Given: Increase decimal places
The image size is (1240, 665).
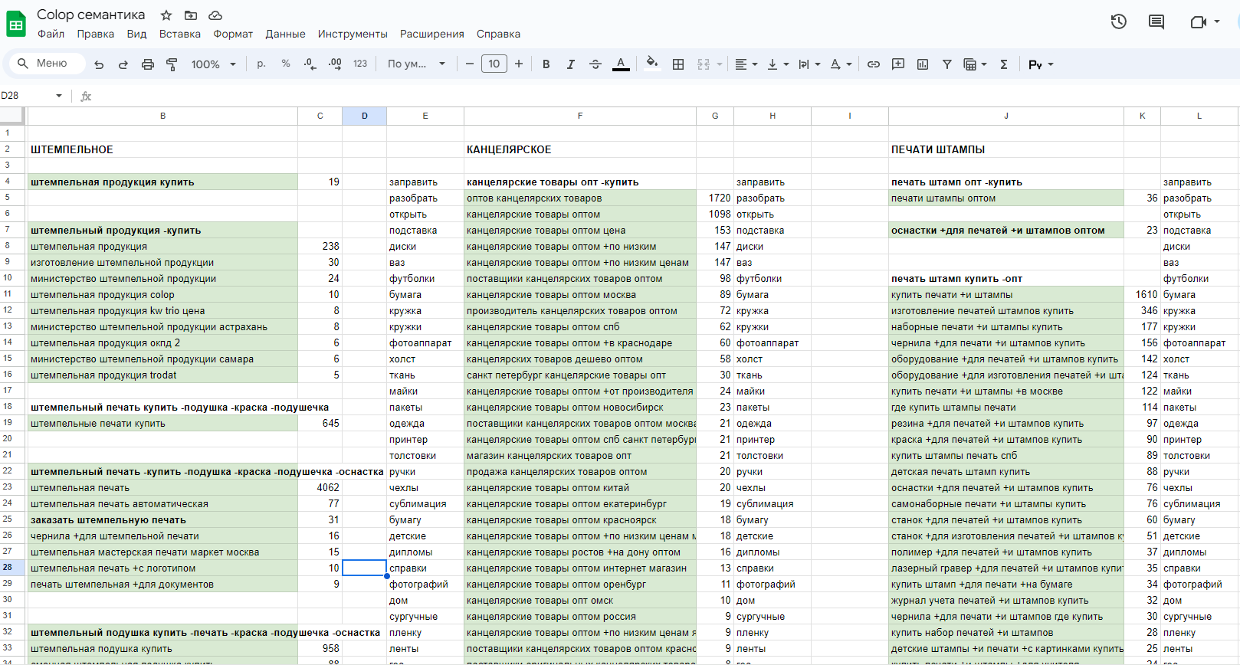Looking at the screenshot, I should 335,64.
